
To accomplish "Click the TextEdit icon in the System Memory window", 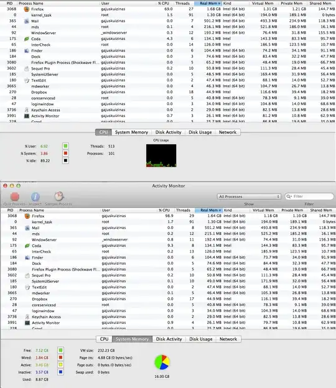I will (27, 287).
